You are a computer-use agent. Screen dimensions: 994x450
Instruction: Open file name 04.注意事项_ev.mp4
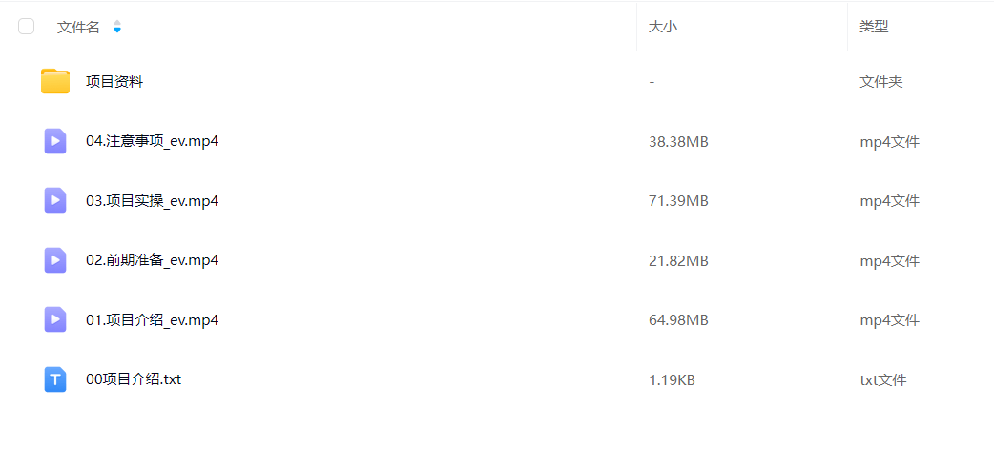click(x=152, y=141)
